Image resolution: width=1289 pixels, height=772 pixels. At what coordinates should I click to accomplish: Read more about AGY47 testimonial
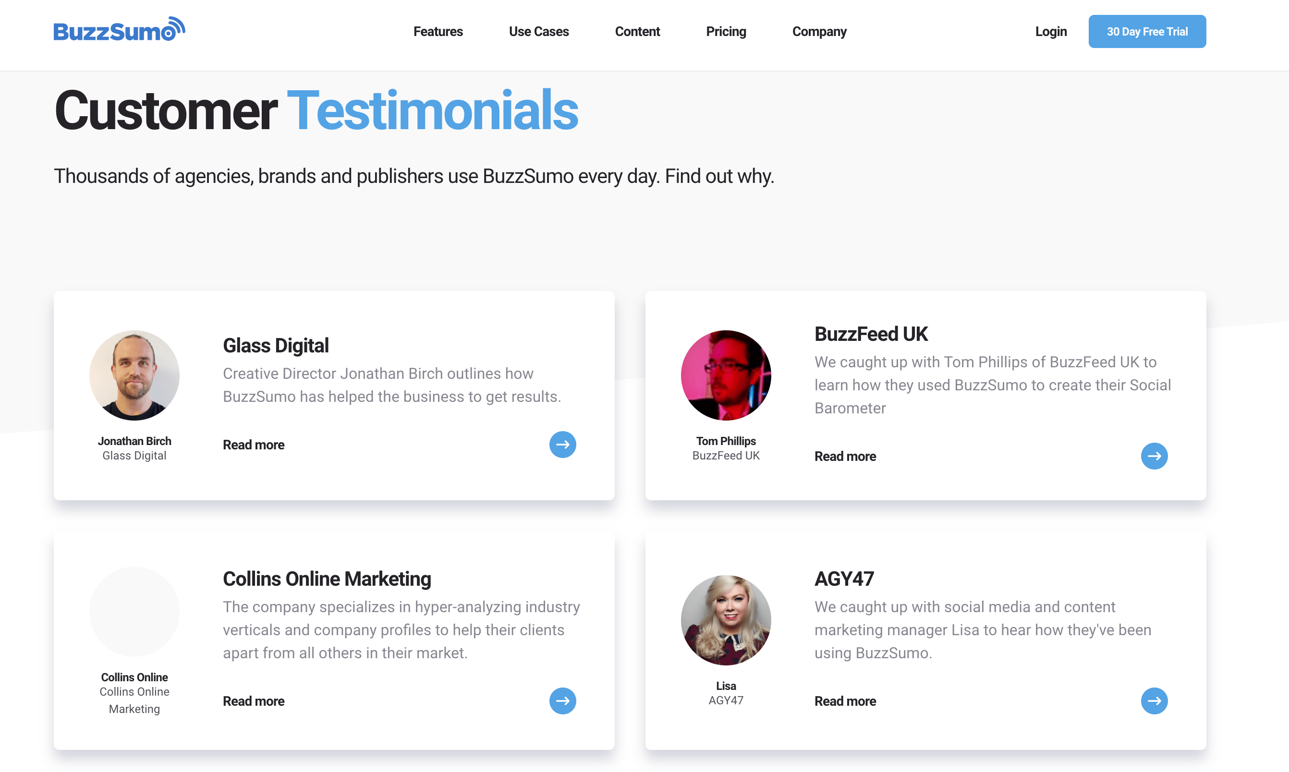pos(845,701)
